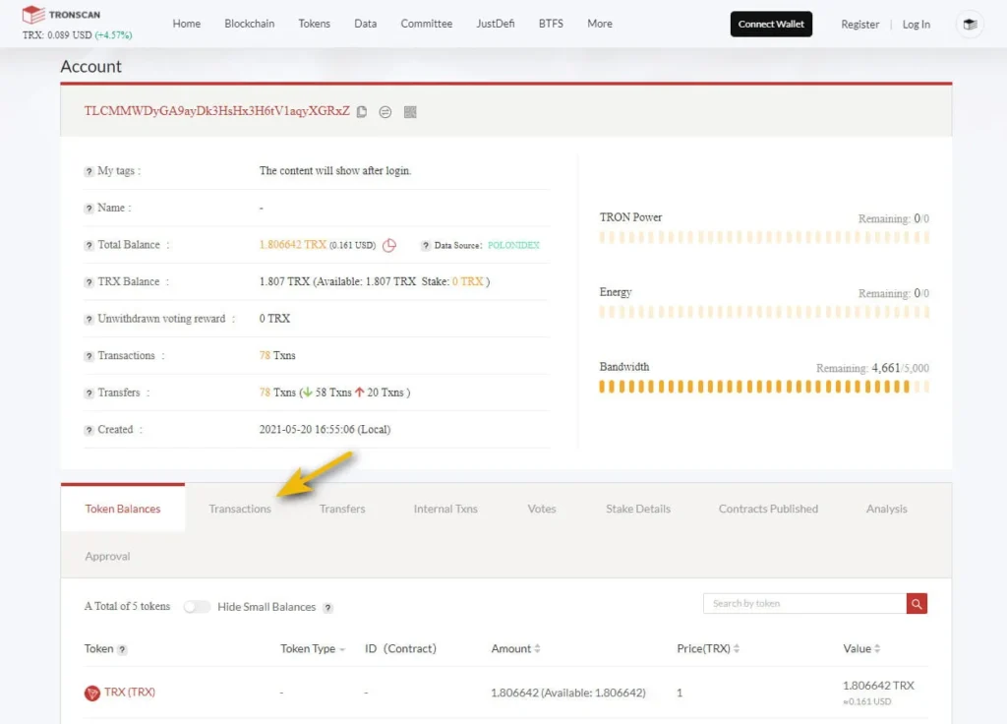1007x724 pixels.
Task: Switch to the Stake Details tab
Action: (x=637, y=509)
